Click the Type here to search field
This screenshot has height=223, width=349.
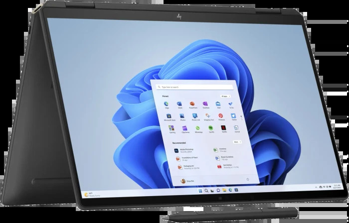pos(195,87)
